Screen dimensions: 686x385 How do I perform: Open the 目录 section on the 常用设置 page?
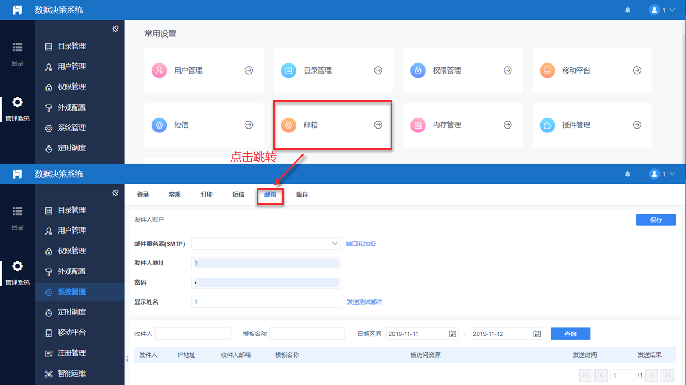(x=17, y=54)
